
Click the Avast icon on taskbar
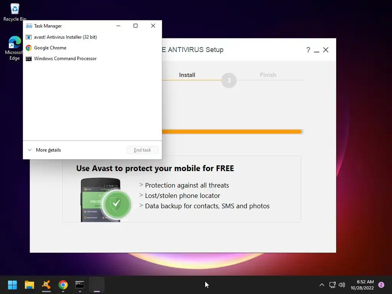tap(46, 285)
